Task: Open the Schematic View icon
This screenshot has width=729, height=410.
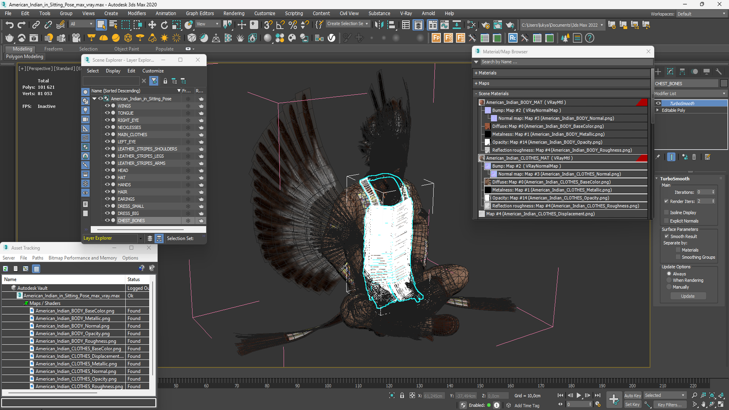Action: click(457, 25)
